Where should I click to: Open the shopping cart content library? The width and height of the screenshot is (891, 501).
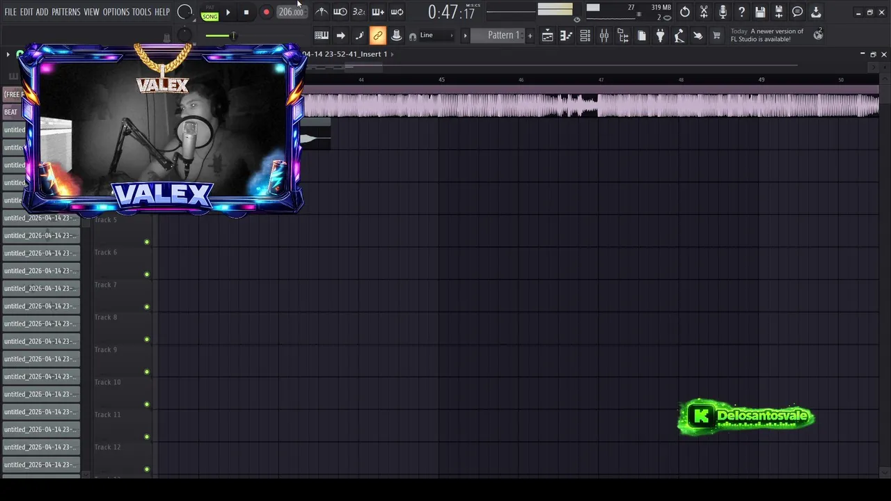(716, 35)
